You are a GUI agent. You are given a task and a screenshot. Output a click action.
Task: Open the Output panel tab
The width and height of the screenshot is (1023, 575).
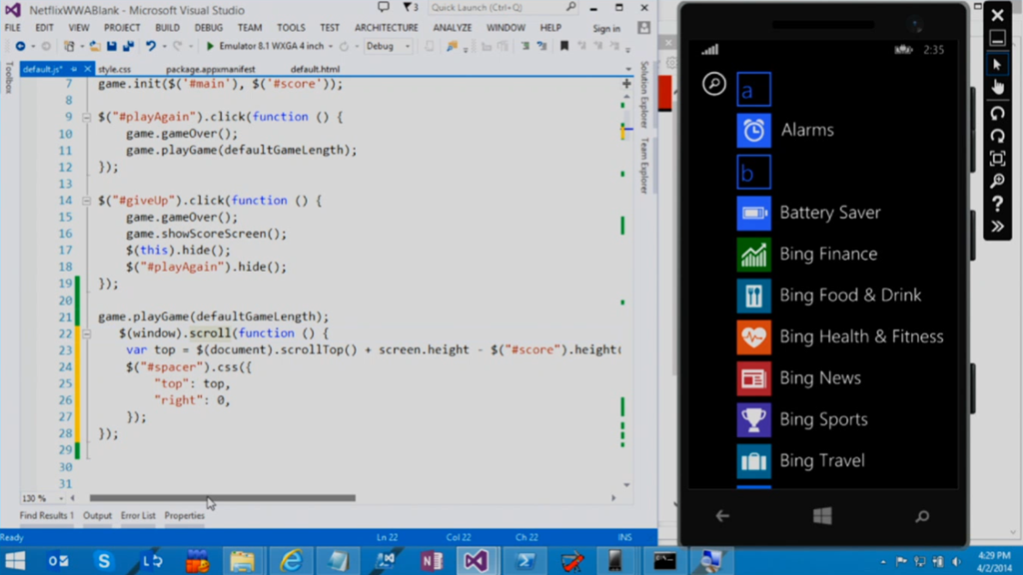97,516
